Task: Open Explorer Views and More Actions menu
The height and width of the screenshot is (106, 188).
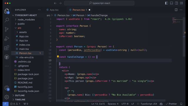Action: 39,10
